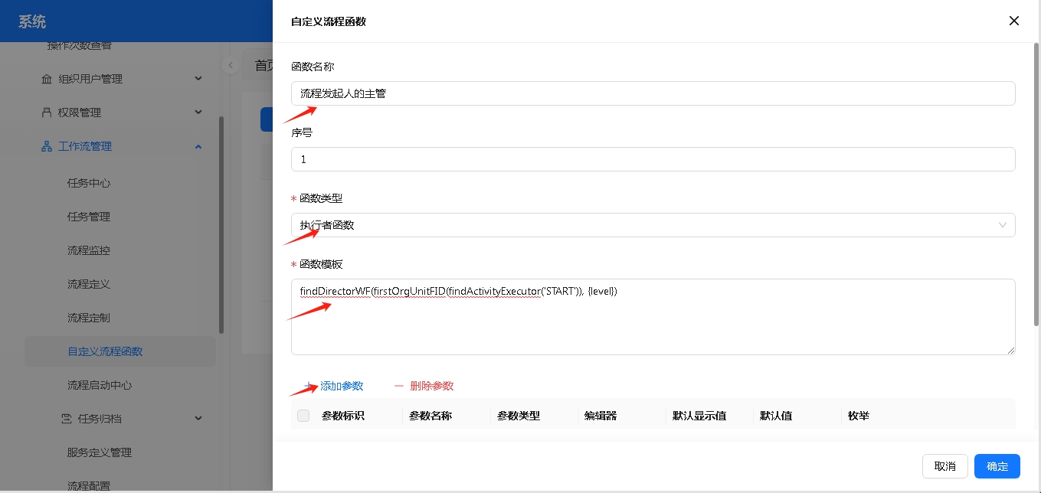1041x493 pixels.
Task: Click the 权限管理 person icon
Action: click(x=46, y=113)
